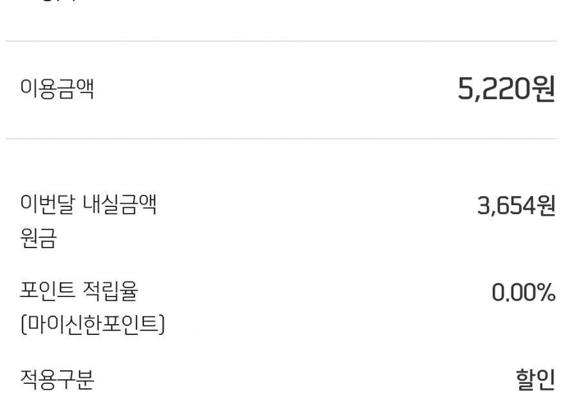
Task: Tap the 3,654원 payment amount
Action: [x=516, y=206]
